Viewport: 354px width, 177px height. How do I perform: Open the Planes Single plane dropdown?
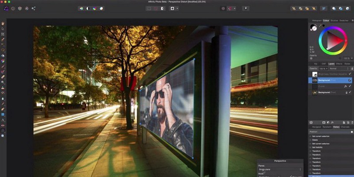[x=280, y=169]
